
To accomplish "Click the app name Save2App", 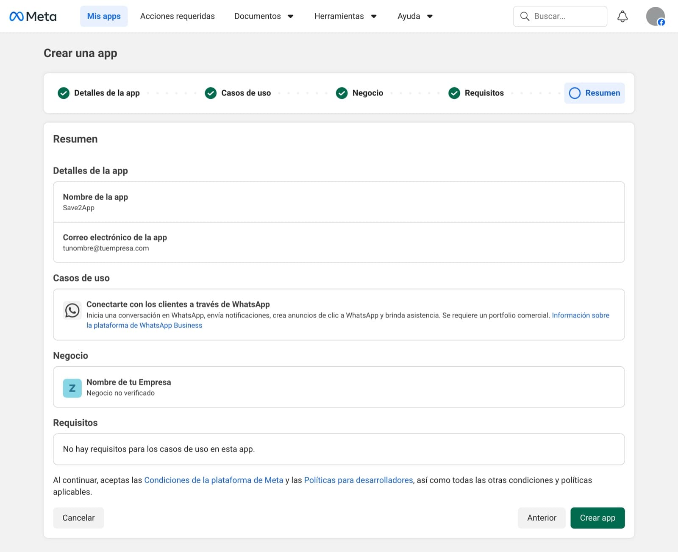I will (x=79, y=208).
